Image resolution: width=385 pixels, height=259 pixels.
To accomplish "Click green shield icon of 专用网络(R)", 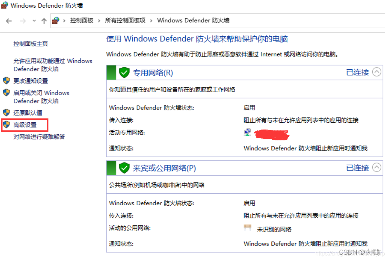I will click(x=124, y=73).
